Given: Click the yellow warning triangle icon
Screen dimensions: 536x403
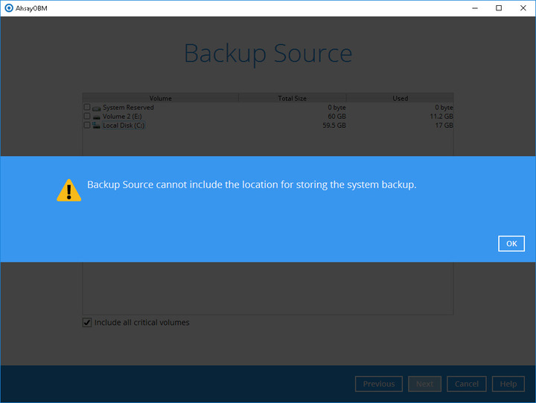Looking at the screenshot, I should pos(68,190).
